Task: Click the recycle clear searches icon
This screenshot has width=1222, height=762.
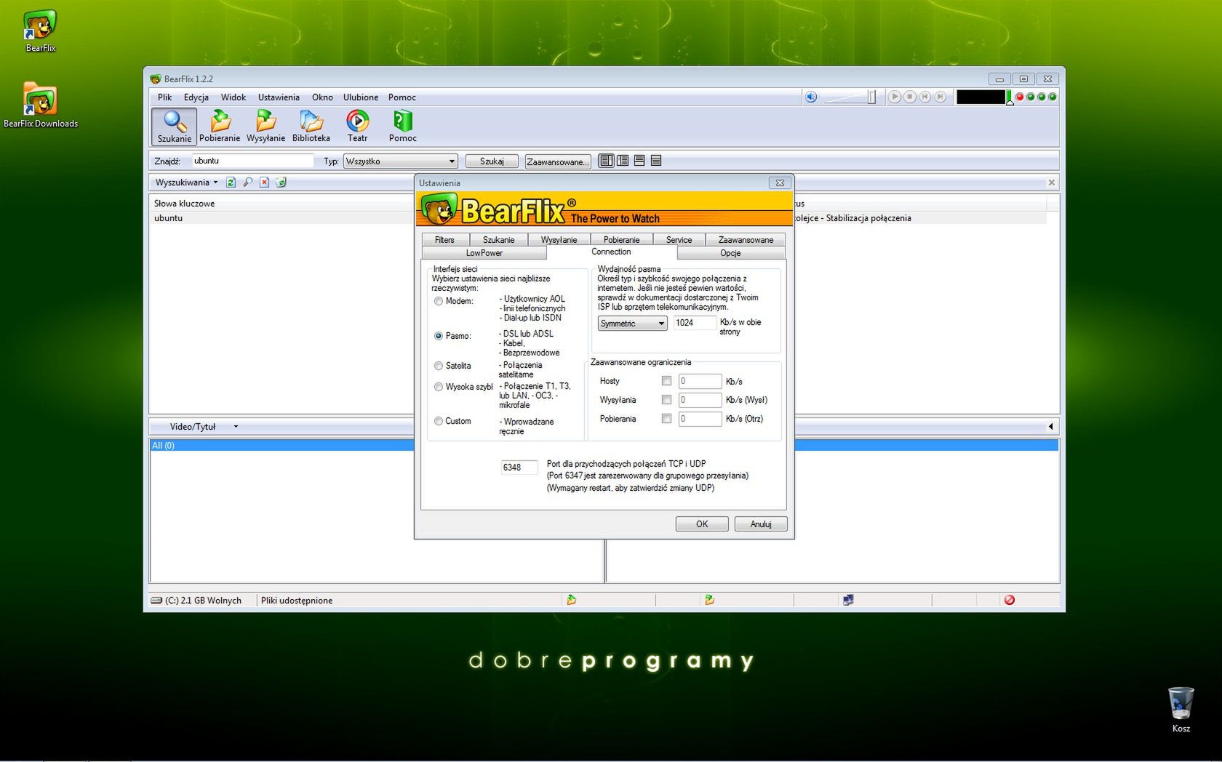Action: click(281, 183)
